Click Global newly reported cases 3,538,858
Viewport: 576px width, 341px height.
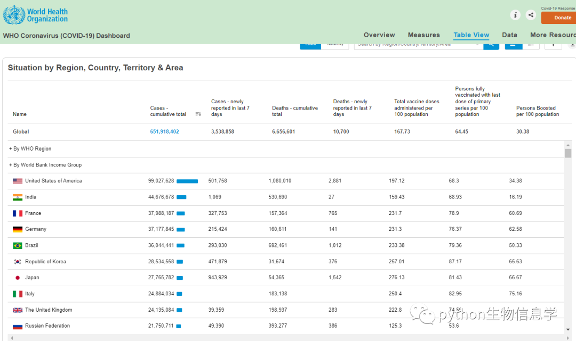(222, 131)
